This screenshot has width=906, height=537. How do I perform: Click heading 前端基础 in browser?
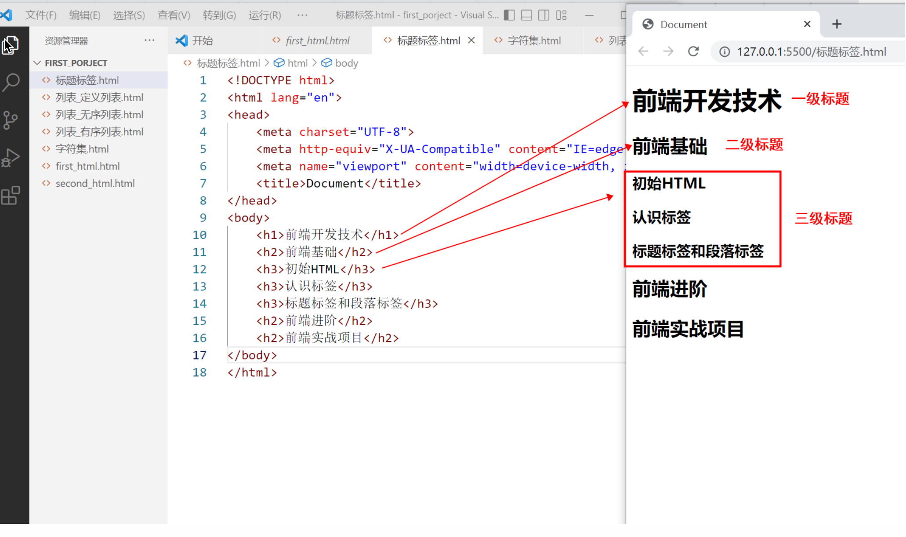[670, 146]
